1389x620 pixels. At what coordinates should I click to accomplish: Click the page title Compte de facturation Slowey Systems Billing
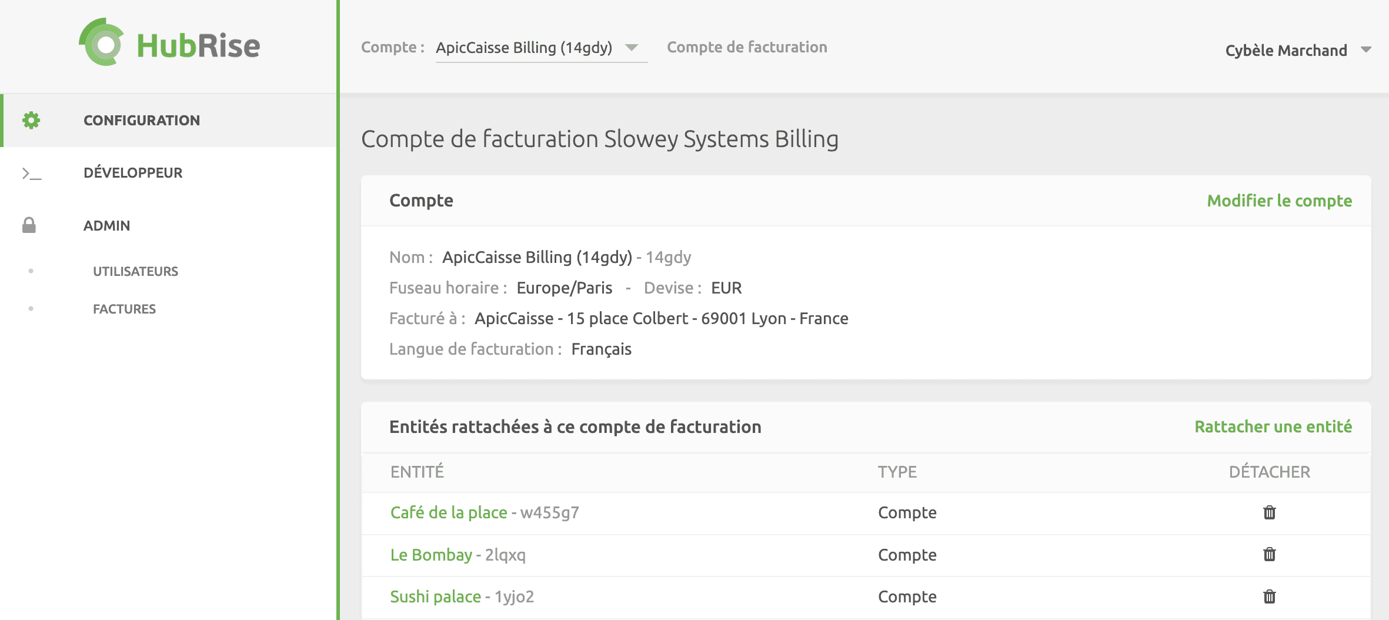[600, 139]
